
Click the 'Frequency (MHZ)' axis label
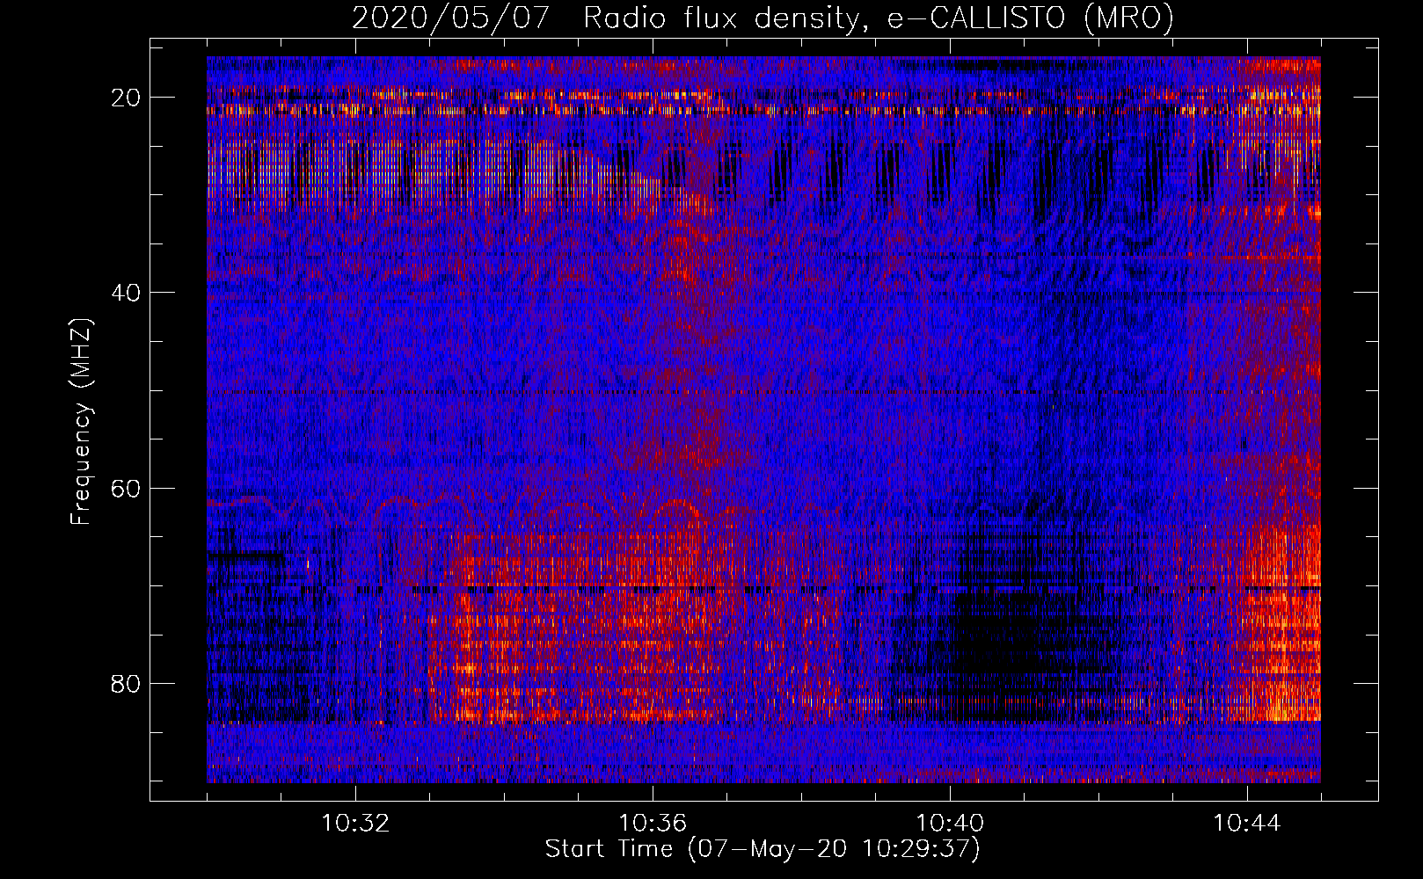pos(81,422)
